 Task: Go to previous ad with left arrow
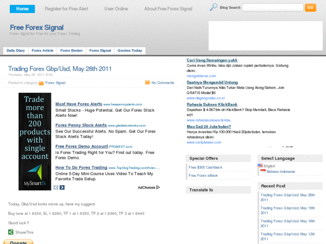pyautogui.click(x=56, y=188)
